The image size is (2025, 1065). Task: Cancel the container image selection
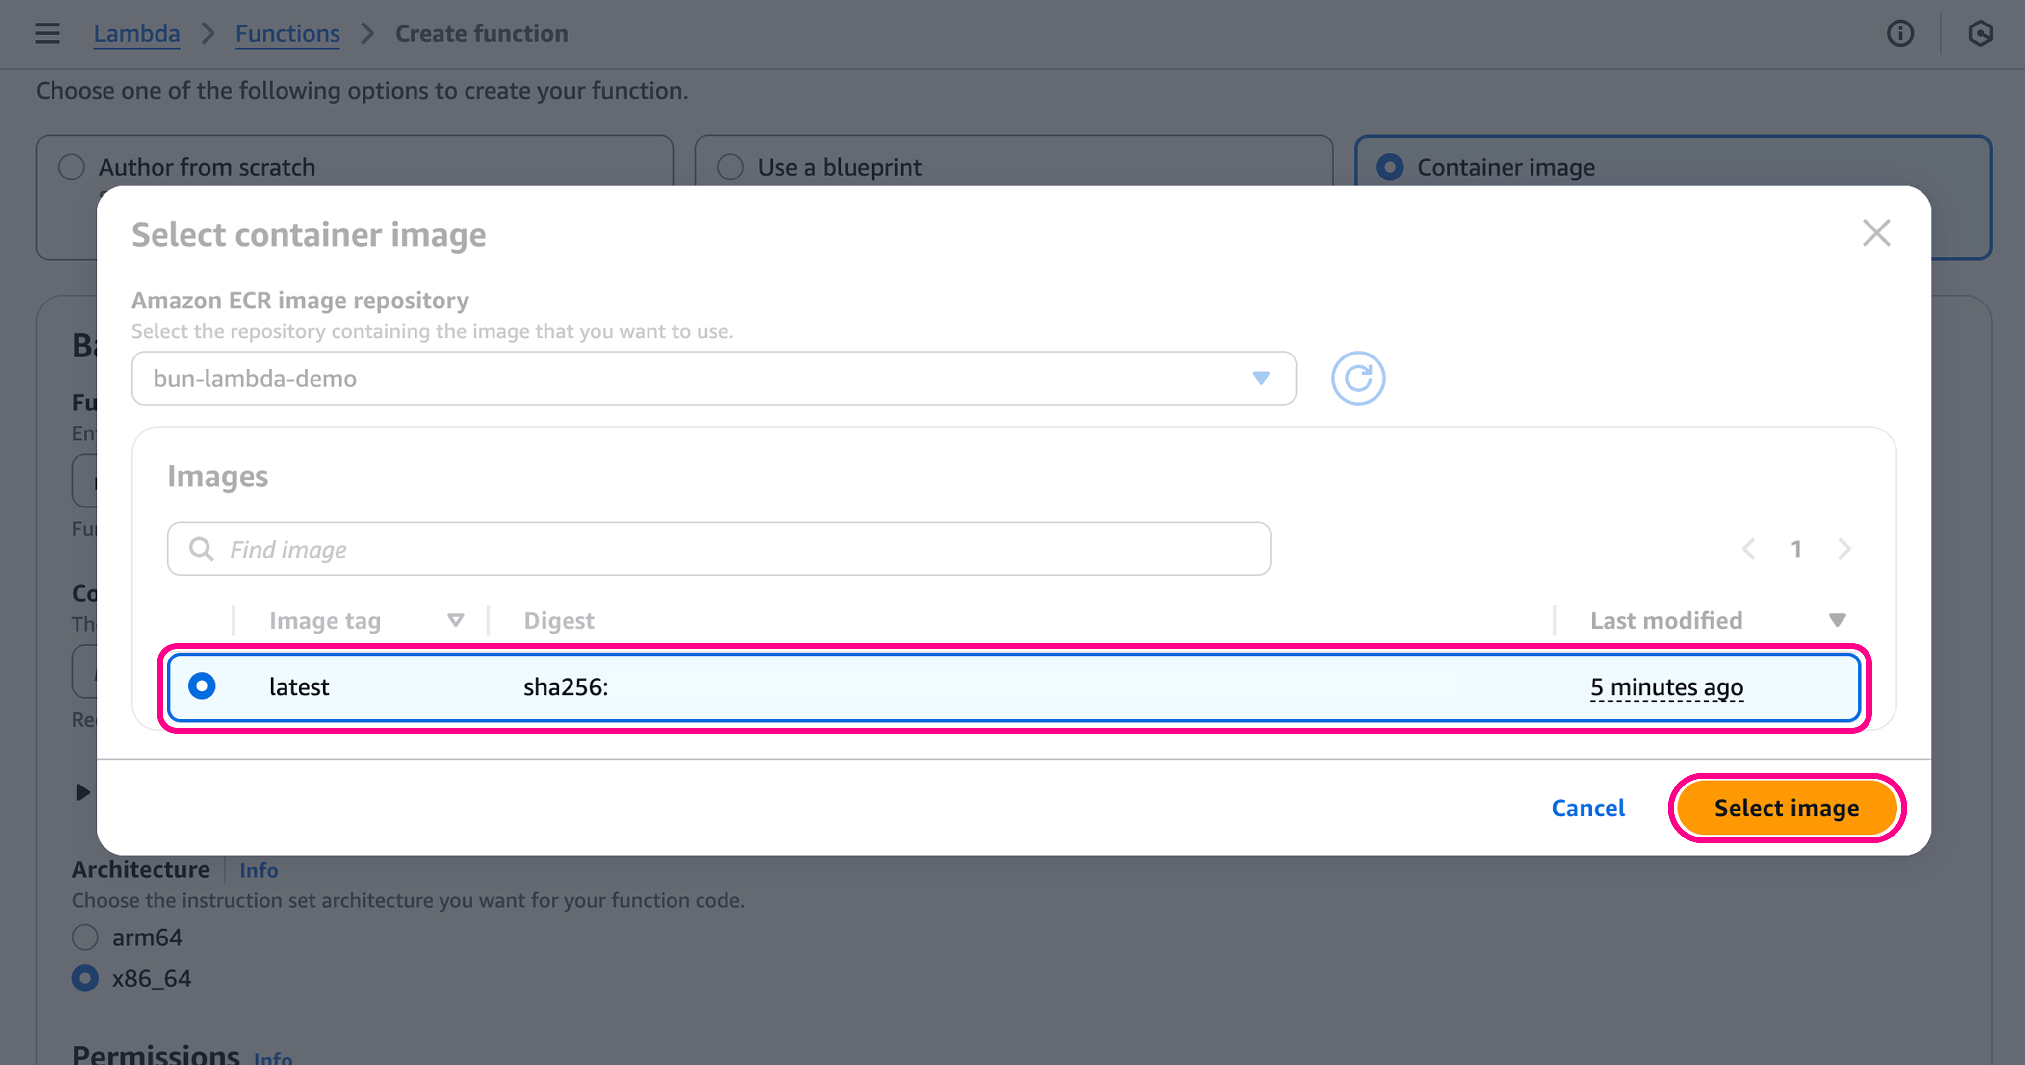coord(1588,807)
